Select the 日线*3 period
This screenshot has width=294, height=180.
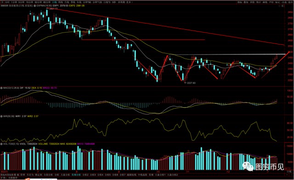pyautogui.click(x=107, y=2)
